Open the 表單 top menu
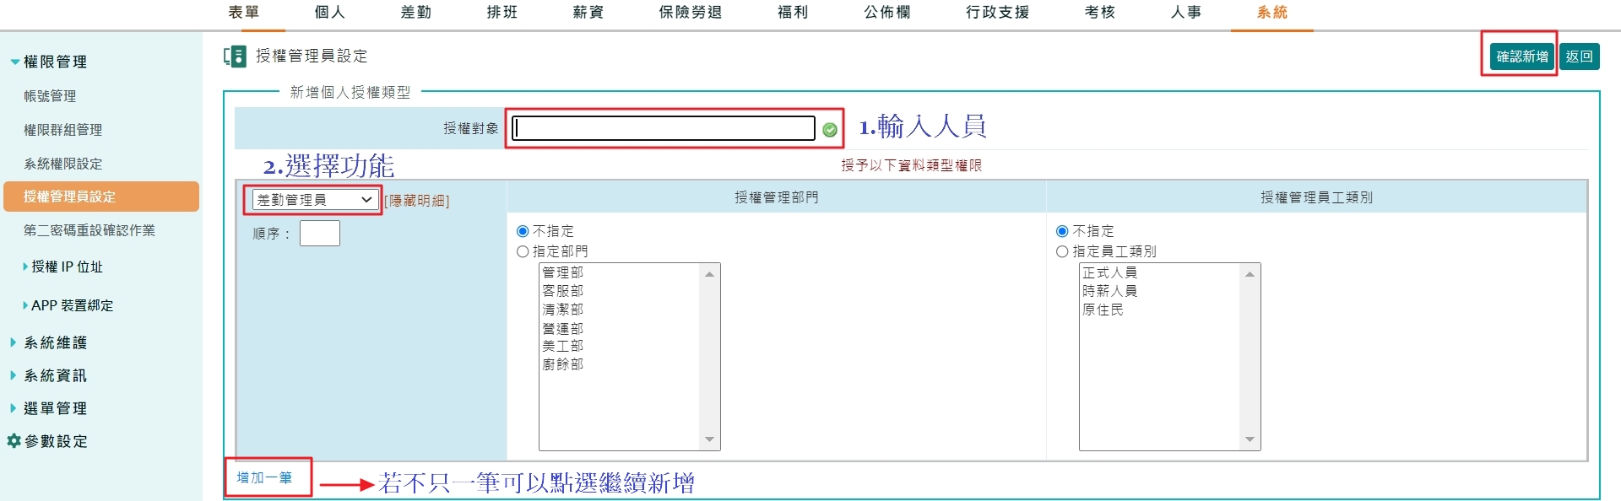Viewport: 1621px width, 501px height. (x=244, y=12)
